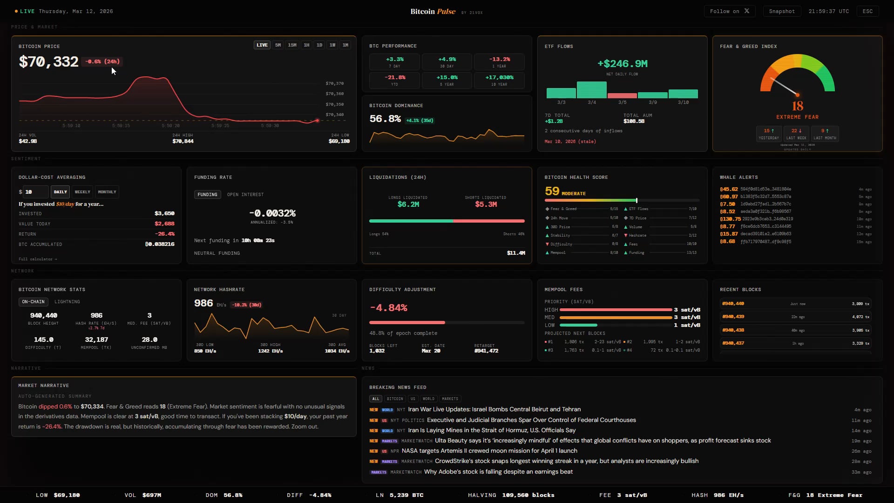Open the Iran War Live Updates headline
The image size is (894, 503).
pos(494,409)
